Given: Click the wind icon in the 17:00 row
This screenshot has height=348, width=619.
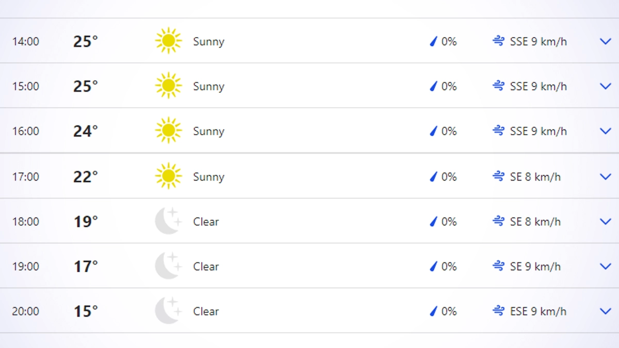Looking at the screenshot, I should (498, 177).
